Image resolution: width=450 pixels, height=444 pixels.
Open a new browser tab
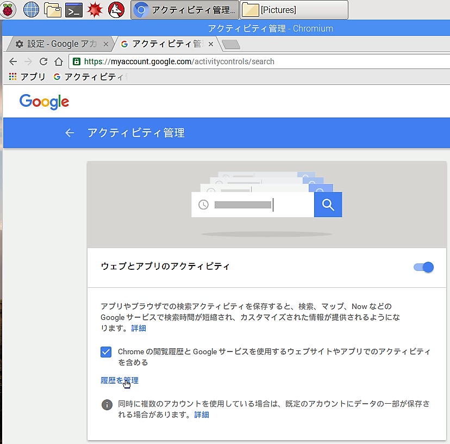[x=231, y=44]
